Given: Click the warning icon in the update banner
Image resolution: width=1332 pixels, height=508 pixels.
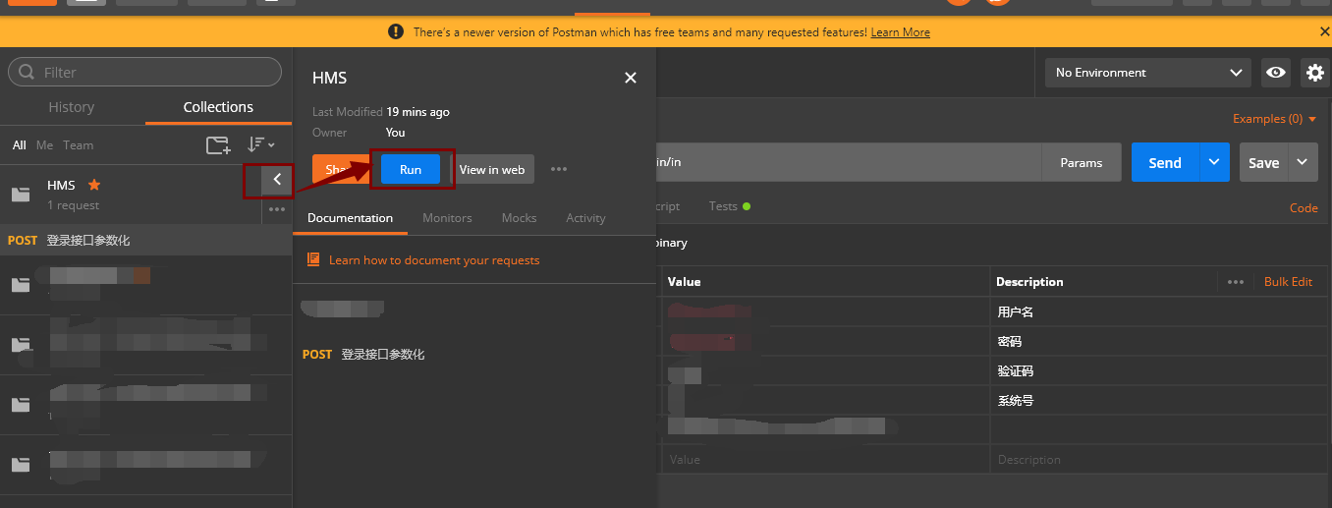Looking at the screenshot, I should click(x=396, y=32).
